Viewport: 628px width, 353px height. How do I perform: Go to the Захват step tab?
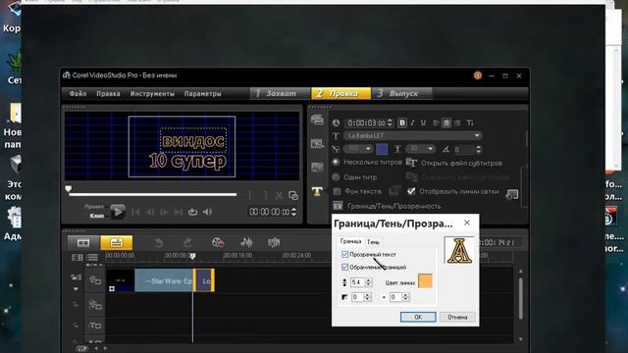pos(280,94)
